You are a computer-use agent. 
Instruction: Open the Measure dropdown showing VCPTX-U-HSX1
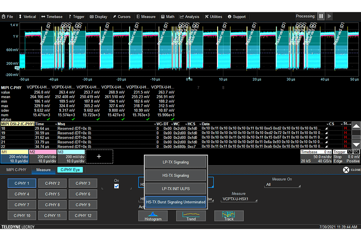click(239, 199)
